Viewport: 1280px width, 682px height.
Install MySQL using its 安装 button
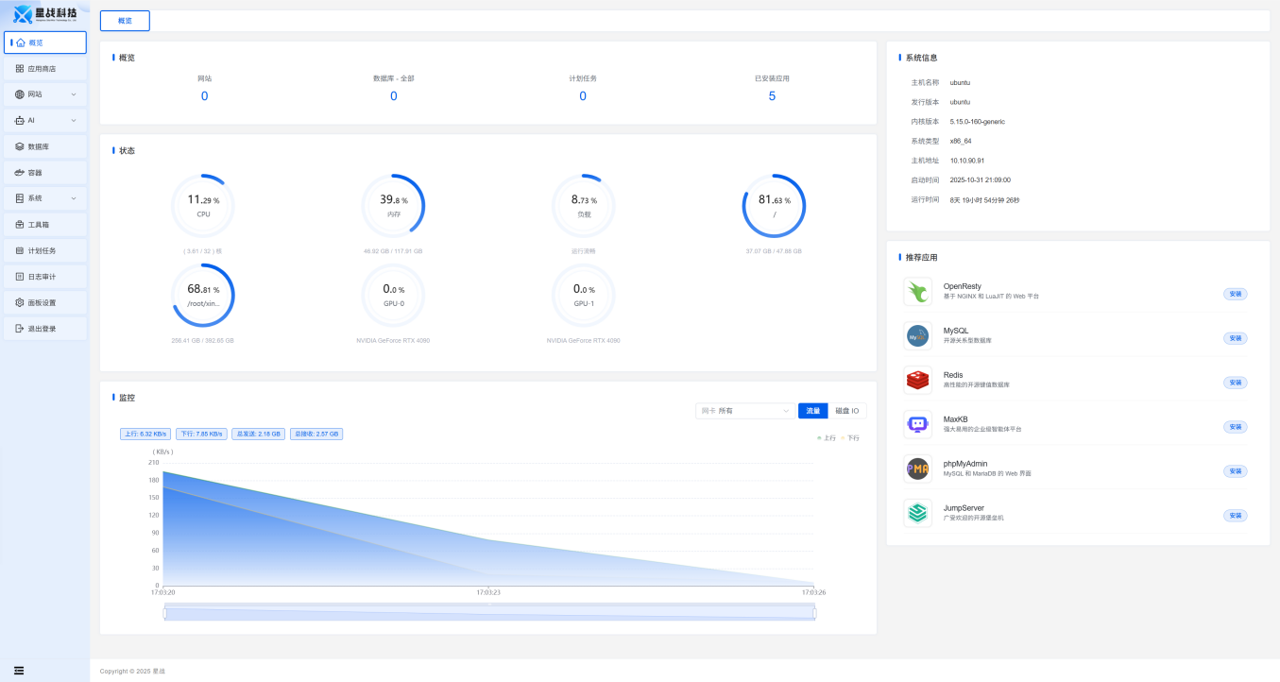tap(1235, 338)
